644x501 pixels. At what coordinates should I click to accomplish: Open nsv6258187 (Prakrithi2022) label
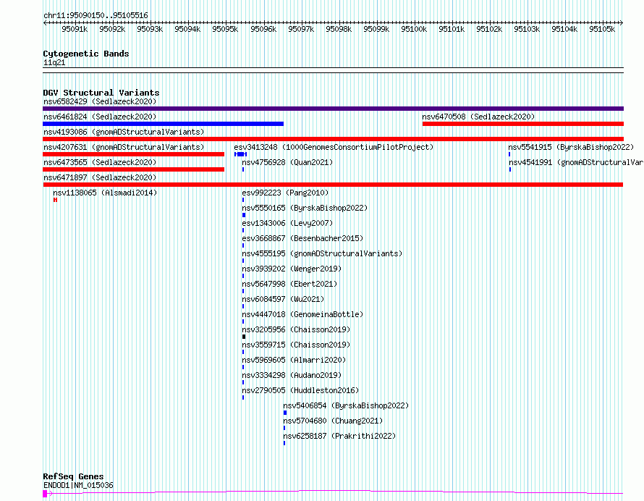click(339, 436)
